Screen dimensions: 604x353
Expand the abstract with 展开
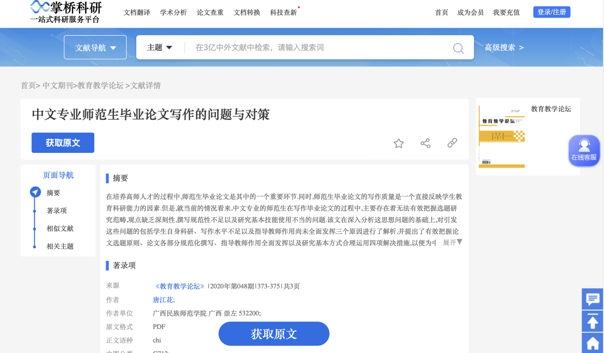pyautogui.click(x=453, y=242)
